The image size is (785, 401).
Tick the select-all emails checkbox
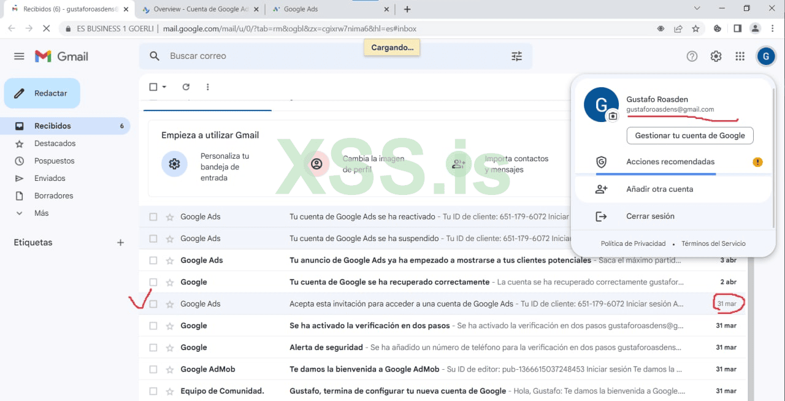click(x=153, y=87)
